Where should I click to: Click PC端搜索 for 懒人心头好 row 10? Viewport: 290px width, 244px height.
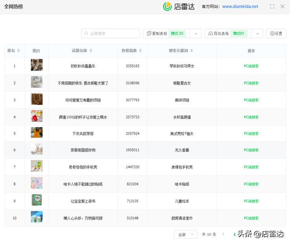[251, 218]
